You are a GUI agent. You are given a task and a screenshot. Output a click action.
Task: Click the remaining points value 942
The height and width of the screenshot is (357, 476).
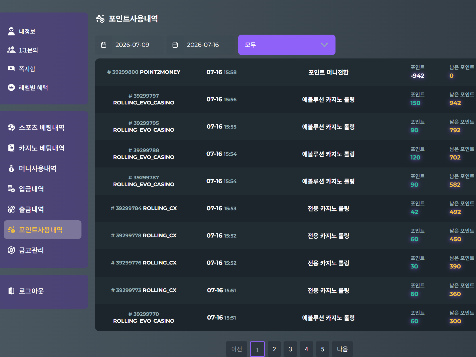[455, 103]
